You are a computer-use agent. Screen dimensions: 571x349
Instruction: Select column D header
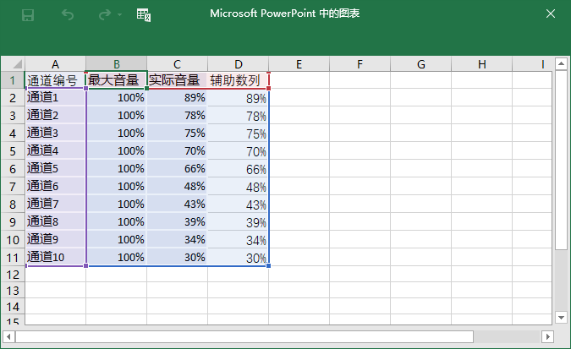(239, 64)
